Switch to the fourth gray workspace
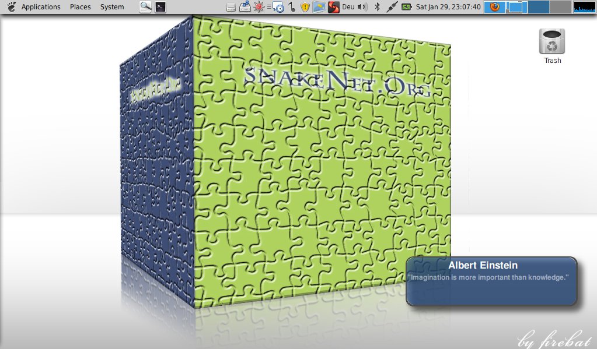597x349 pixels. tap(560, 7)
